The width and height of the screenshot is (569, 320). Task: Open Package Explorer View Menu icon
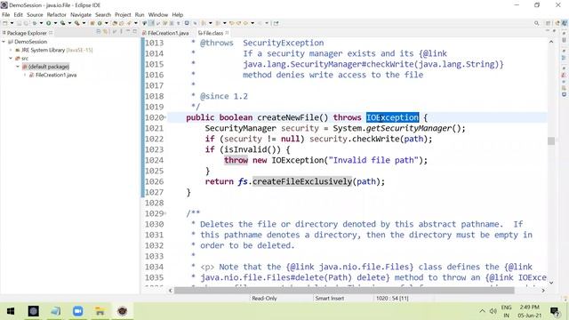(121, 32)
